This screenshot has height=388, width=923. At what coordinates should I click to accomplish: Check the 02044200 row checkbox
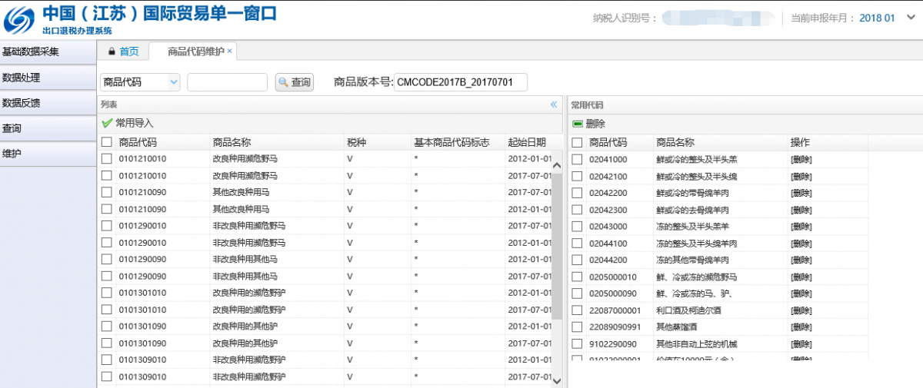pyautogui.click(x=577, y=260)
